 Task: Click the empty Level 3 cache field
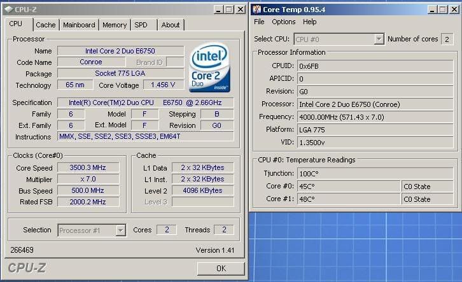203,202
